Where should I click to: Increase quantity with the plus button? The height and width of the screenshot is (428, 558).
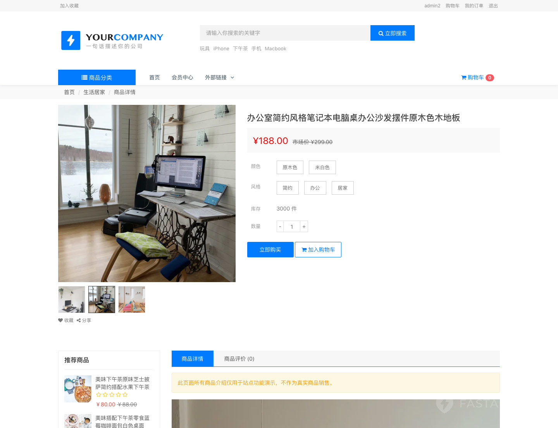click(x=304, y=226)
